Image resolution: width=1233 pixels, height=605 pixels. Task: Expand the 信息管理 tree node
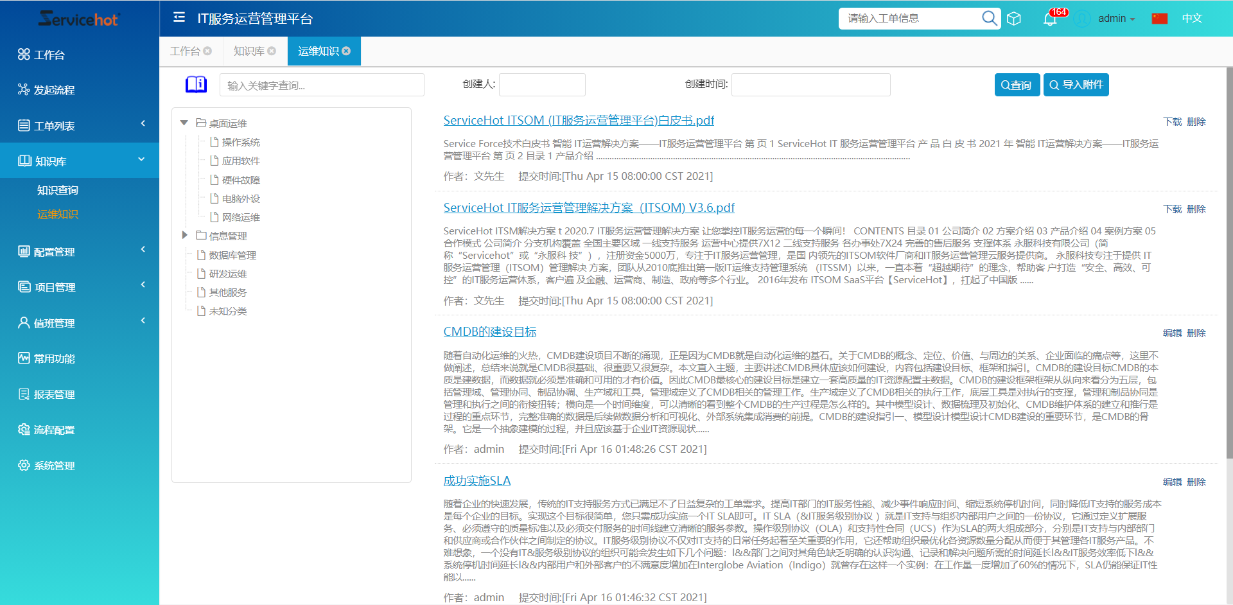[184, 235]
